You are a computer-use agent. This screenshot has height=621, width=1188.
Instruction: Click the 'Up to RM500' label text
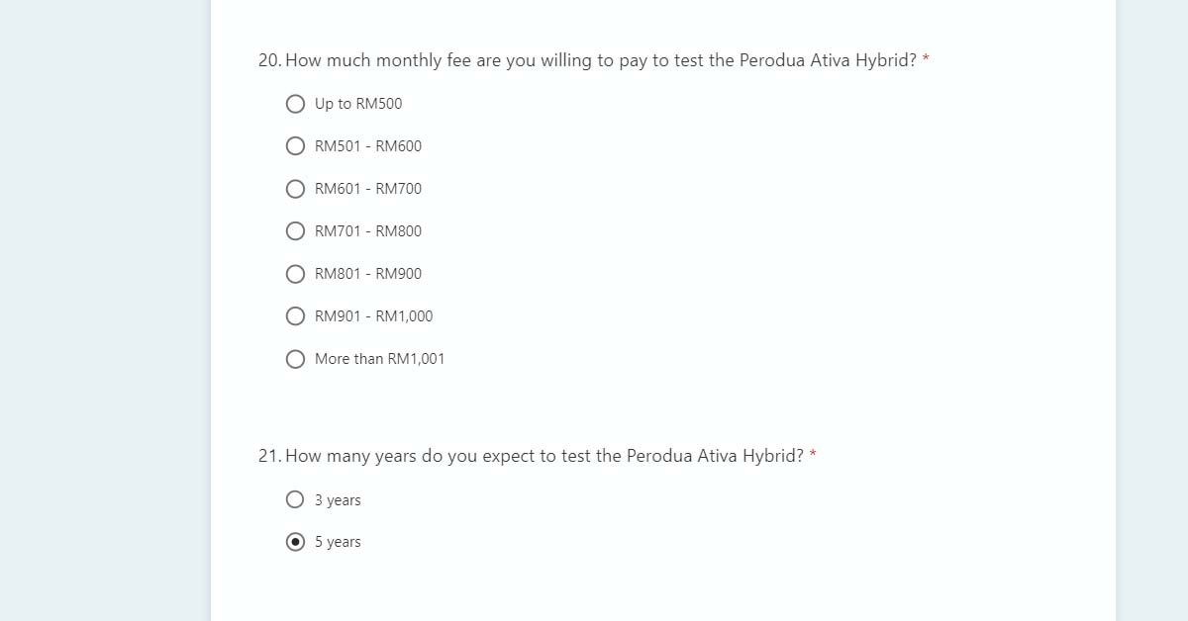(x=358, y=104)
